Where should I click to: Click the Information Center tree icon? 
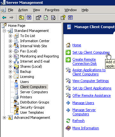click(16, 41)
